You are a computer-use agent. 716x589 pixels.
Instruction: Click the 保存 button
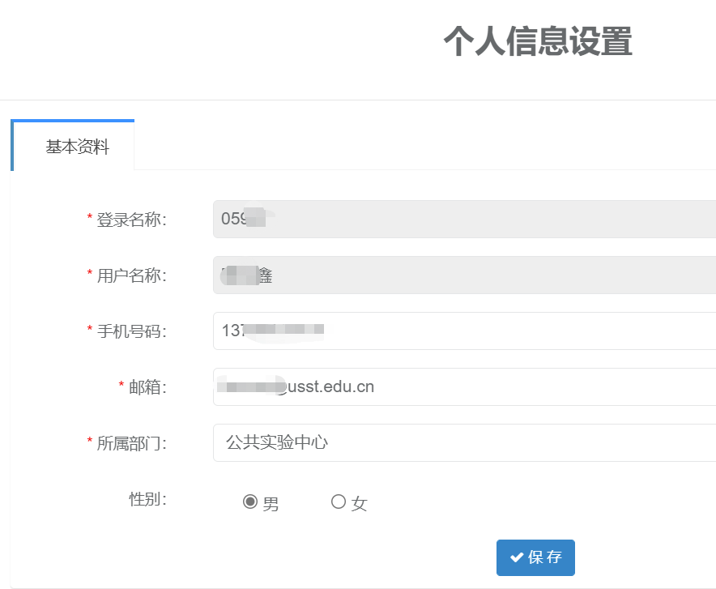click(x=535, y=557)
